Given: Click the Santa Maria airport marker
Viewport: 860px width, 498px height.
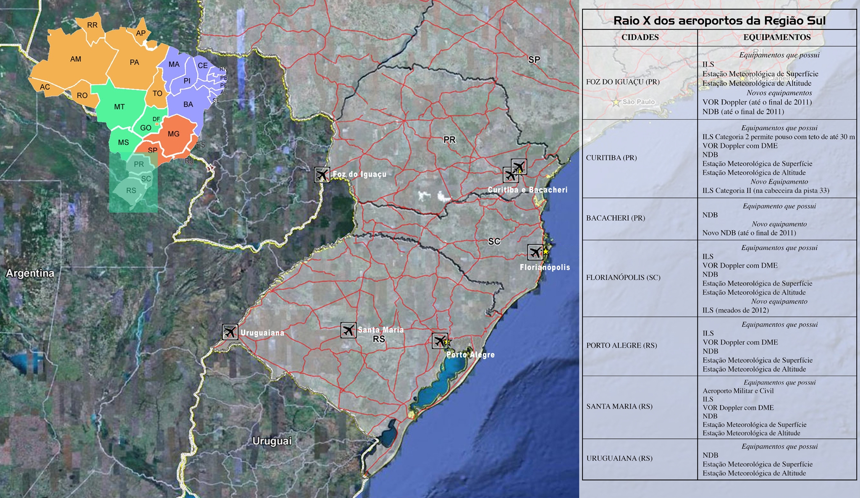Looking at the screenshot, I should coord(349,330).
